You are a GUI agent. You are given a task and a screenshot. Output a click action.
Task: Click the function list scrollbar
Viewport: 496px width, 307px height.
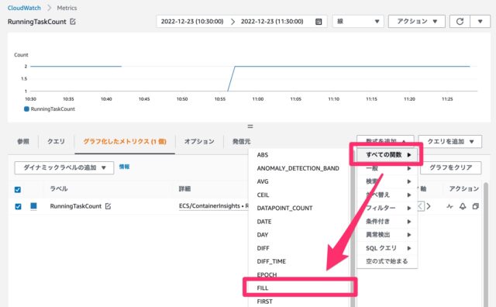[352, 228]
